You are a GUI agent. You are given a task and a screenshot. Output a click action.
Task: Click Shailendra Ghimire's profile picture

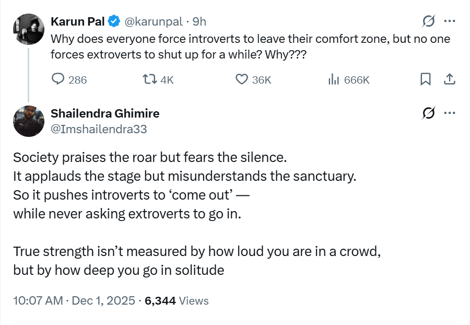(x=28, y=121)
